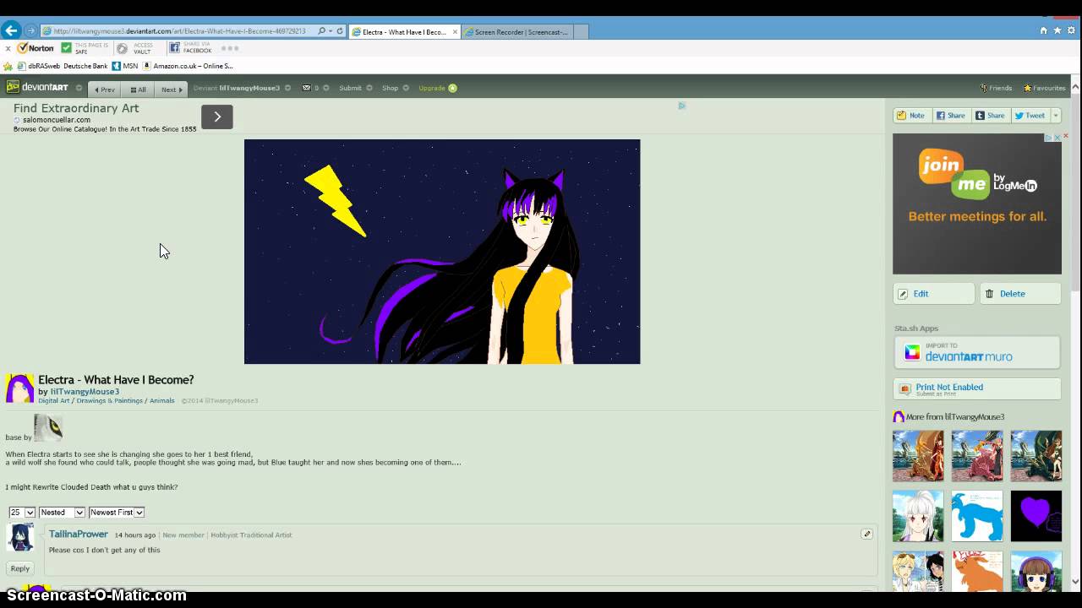
Task: Open the Deutsche Bank bookmark
Action: click(85, 66)
